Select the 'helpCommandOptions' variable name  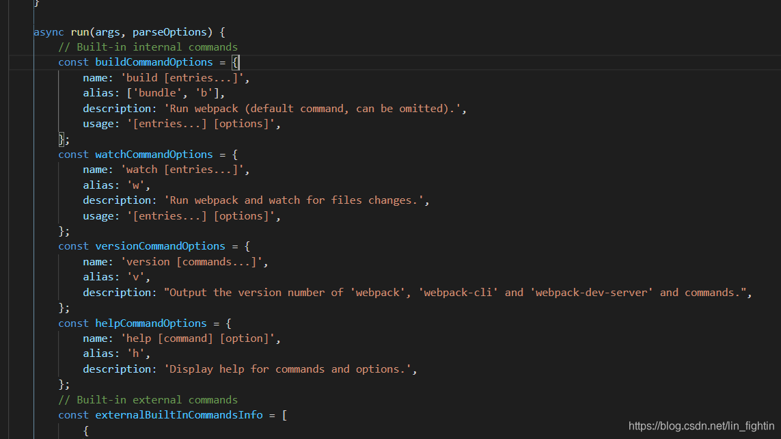click(150, 323)
